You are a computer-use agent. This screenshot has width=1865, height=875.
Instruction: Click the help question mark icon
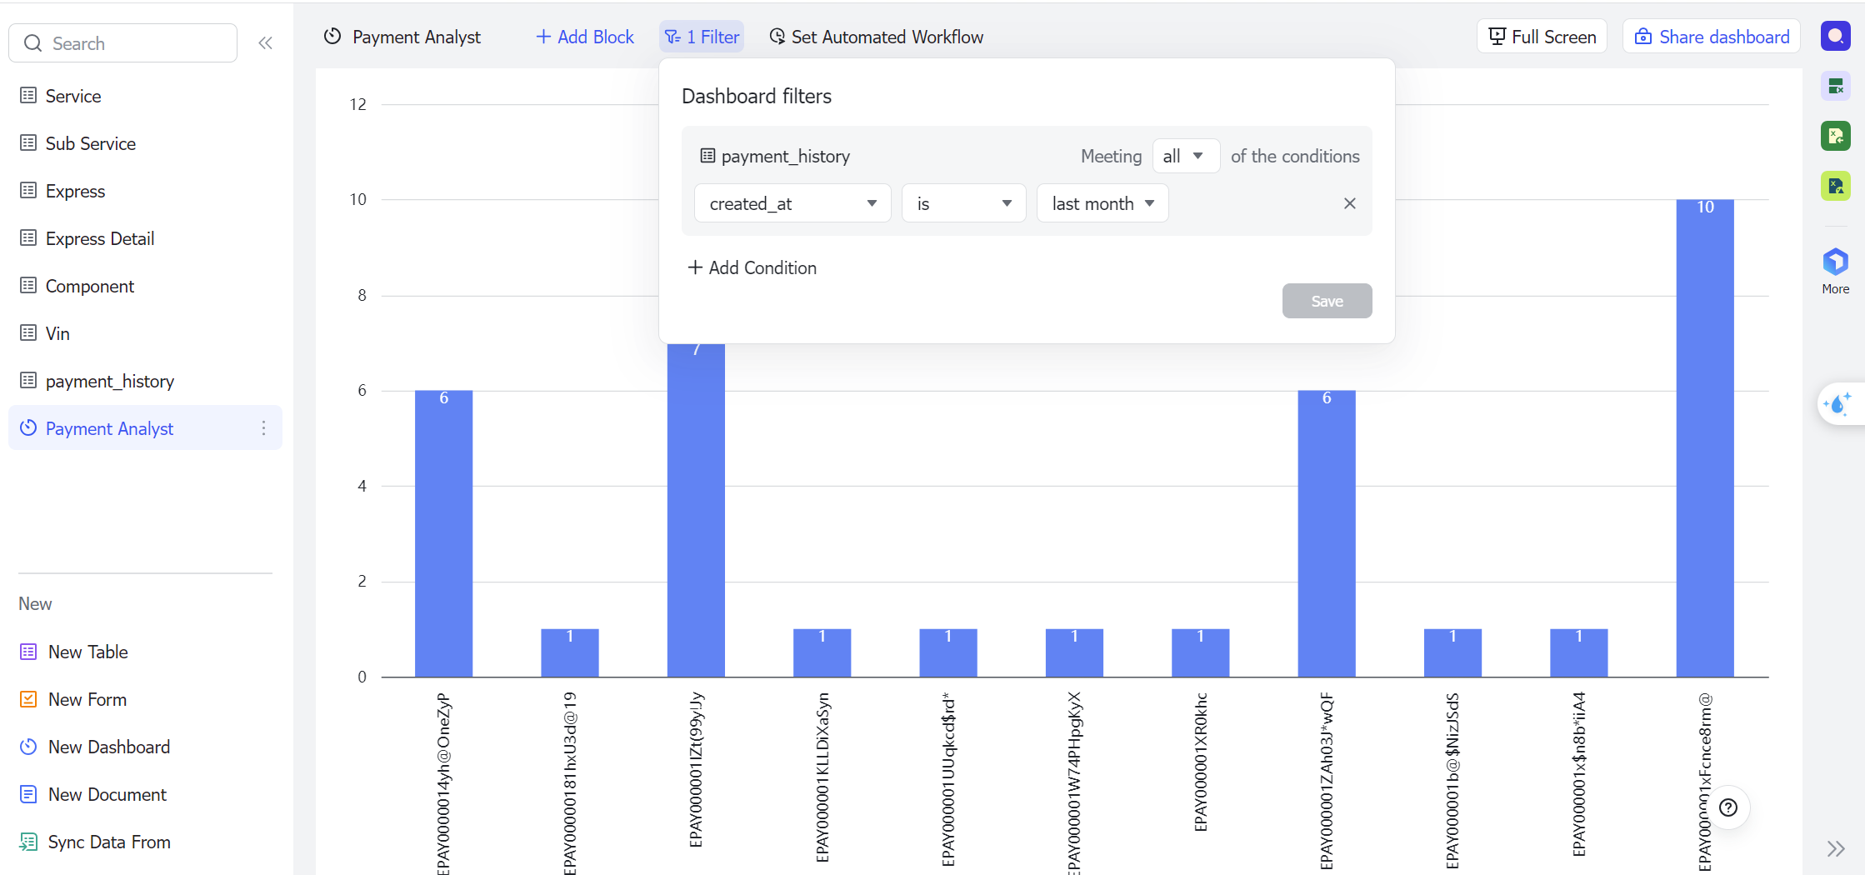click(1728, 807)
